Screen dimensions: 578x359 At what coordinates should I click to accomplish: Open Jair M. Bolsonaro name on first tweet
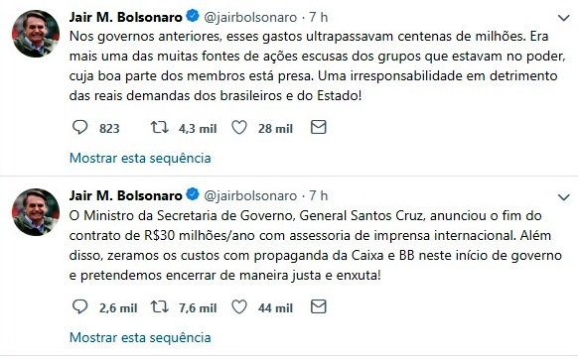coord(126,17)
